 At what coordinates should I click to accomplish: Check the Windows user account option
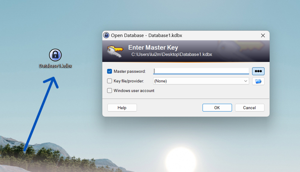109,91
